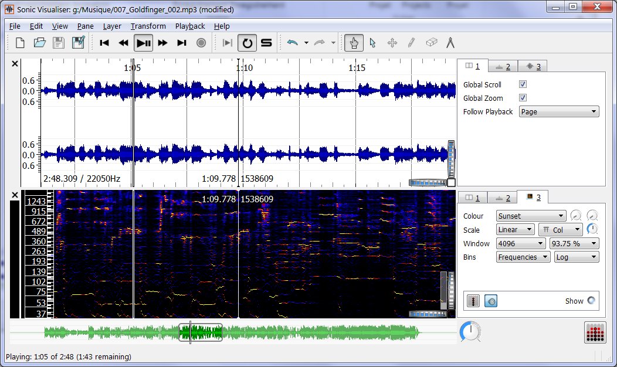This screenshot has height=367, width=617.
Task: Select the Measure compass tool
Action: tap(450, 42)
